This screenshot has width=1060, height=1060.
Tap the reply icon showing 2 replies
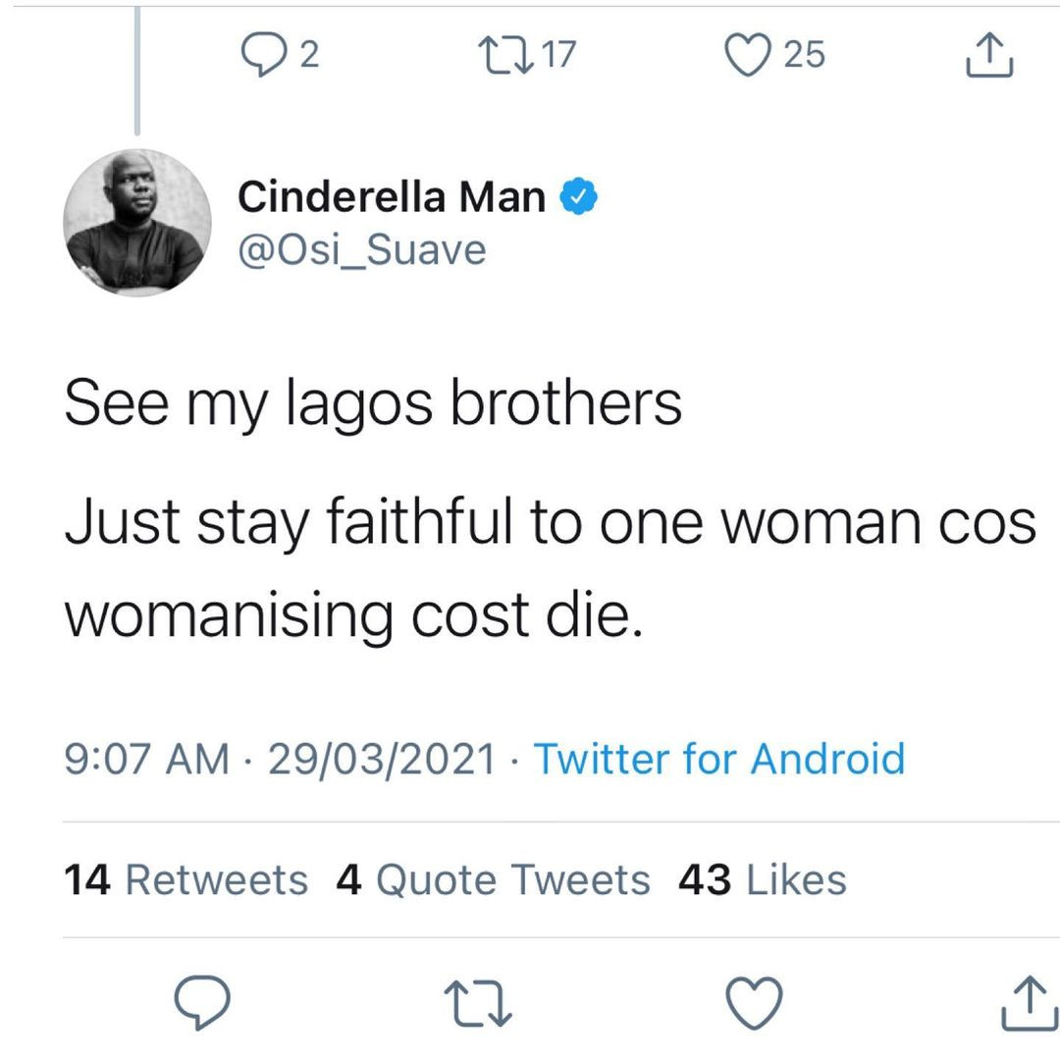coord(264,55)
